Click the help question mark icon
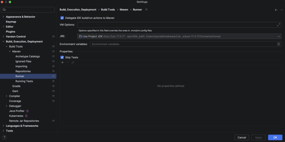285x142 pixels. click(4, 137)
